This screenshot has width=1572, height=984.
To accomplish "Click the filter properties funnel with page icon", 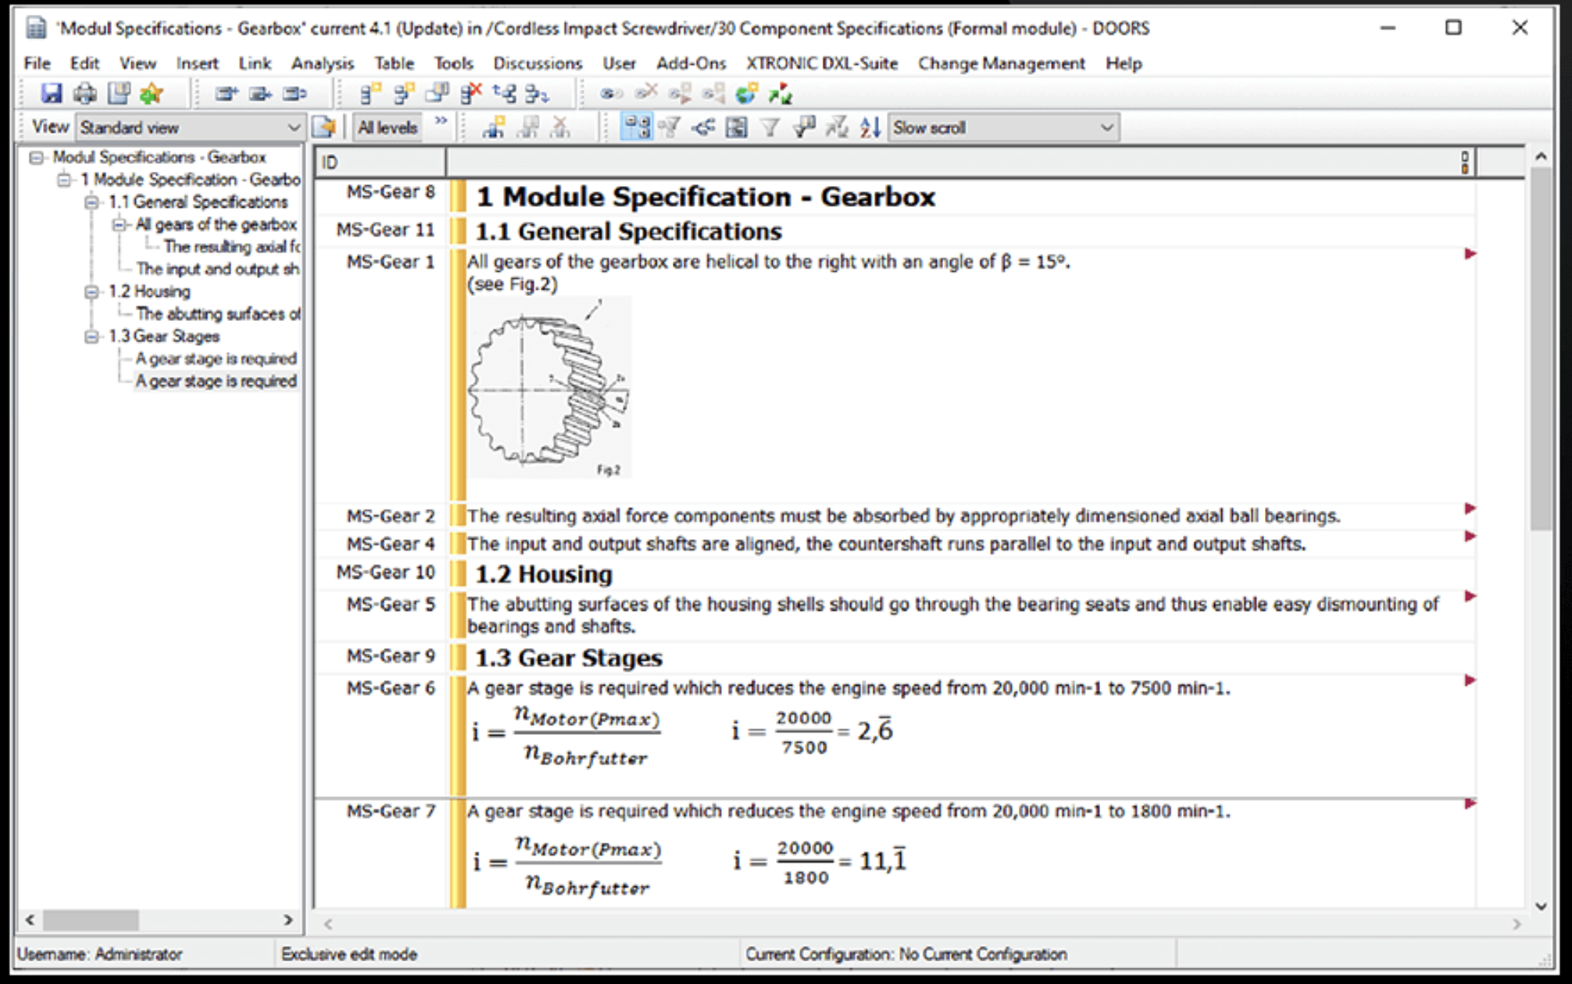I will 803,127.
